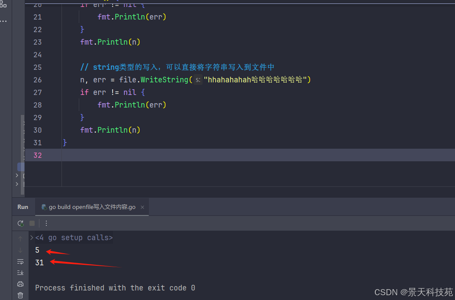
Task: Expand the upper collapsed project tree node
Action: point(17,176)
